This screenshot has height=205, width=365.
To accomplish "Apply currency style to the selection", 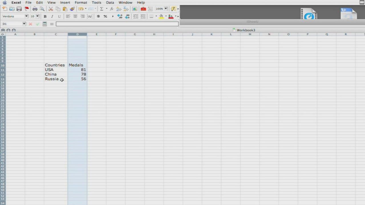I will coord(98,16).
